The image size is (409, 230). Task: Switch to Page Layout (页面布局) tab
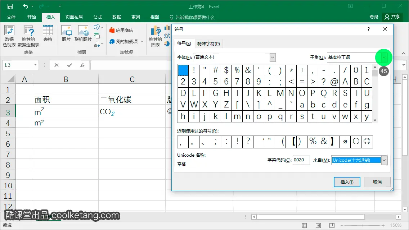[x=74, y=17]
